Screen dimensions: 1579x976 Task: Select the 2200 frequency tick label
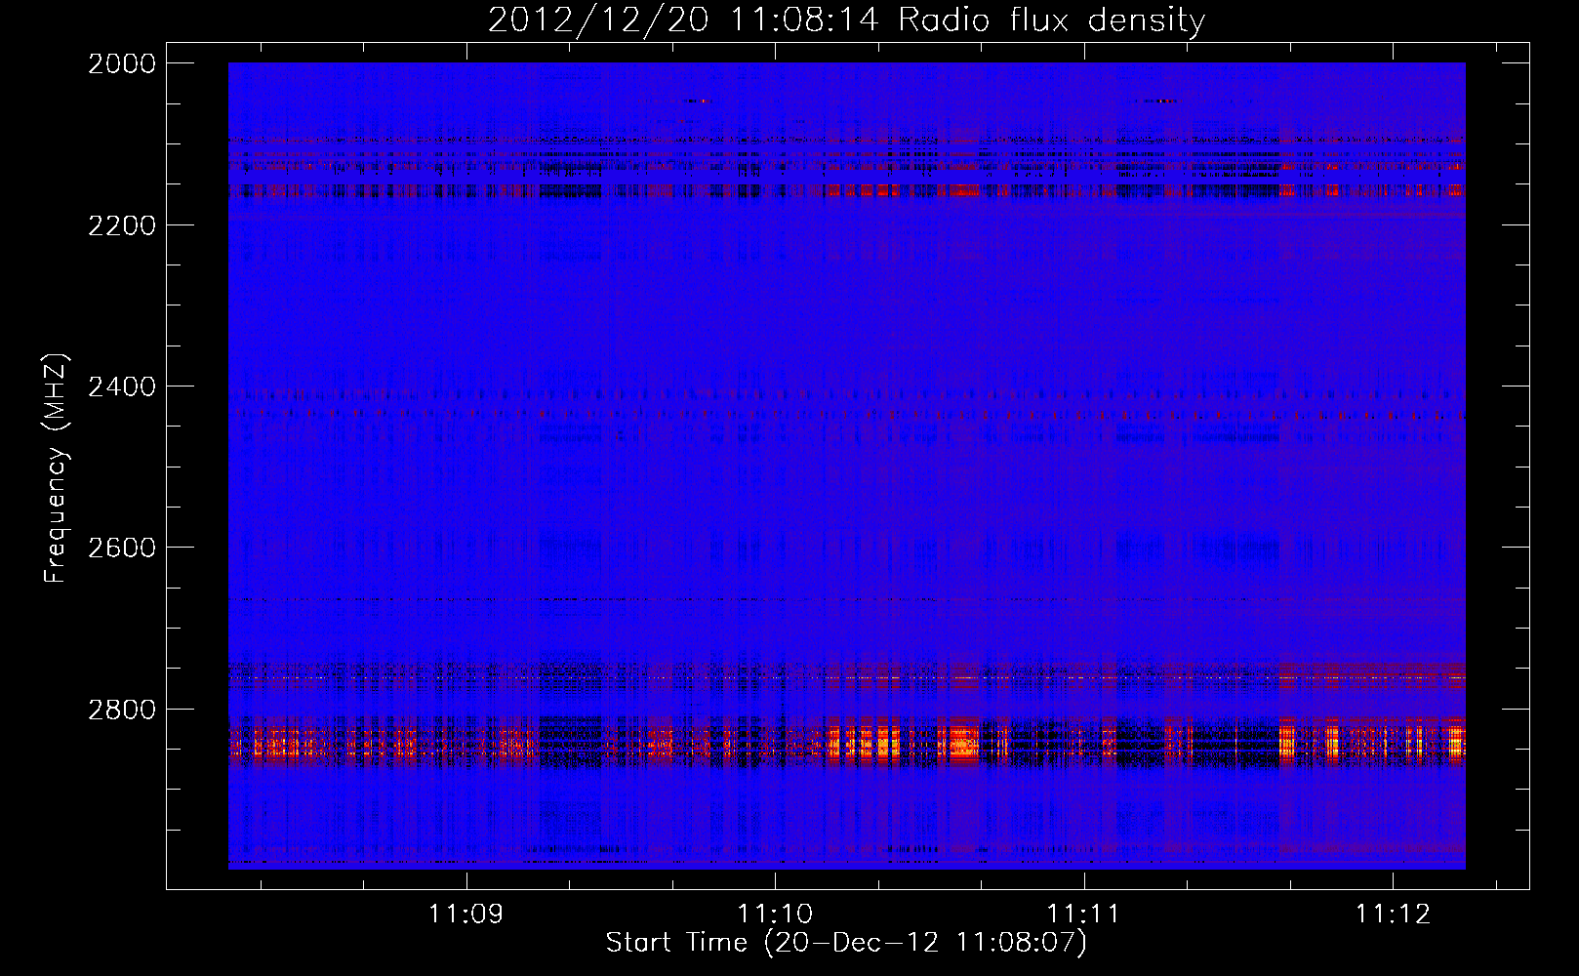(122, 225)
